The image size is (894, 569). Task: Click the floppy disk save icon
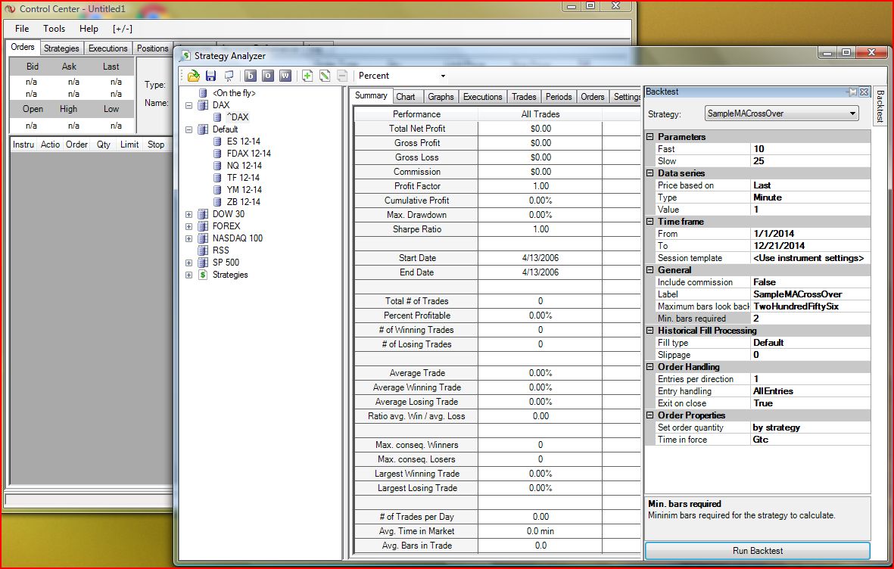210,75
